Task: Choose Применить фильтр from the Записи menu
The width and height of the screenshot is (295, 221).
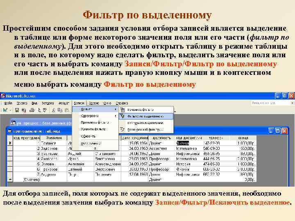Action: [x=95, y=122]
